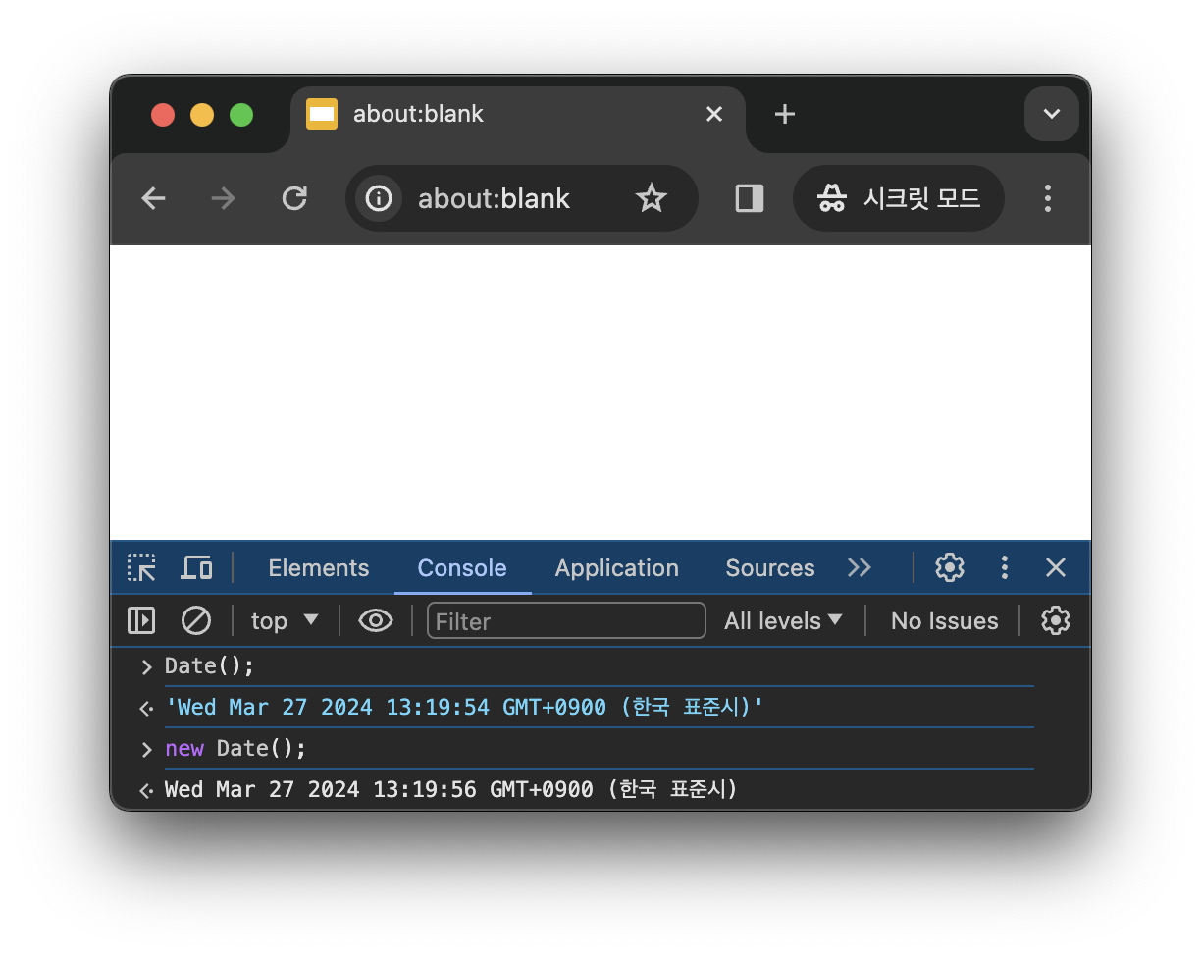Toggle device toolbar emulation icon
Viewport: 1201px width, 956px height.
[x=197, y=567]
